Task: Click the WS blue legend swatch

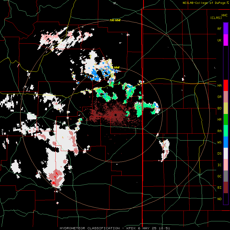Action: coord(226,142)
